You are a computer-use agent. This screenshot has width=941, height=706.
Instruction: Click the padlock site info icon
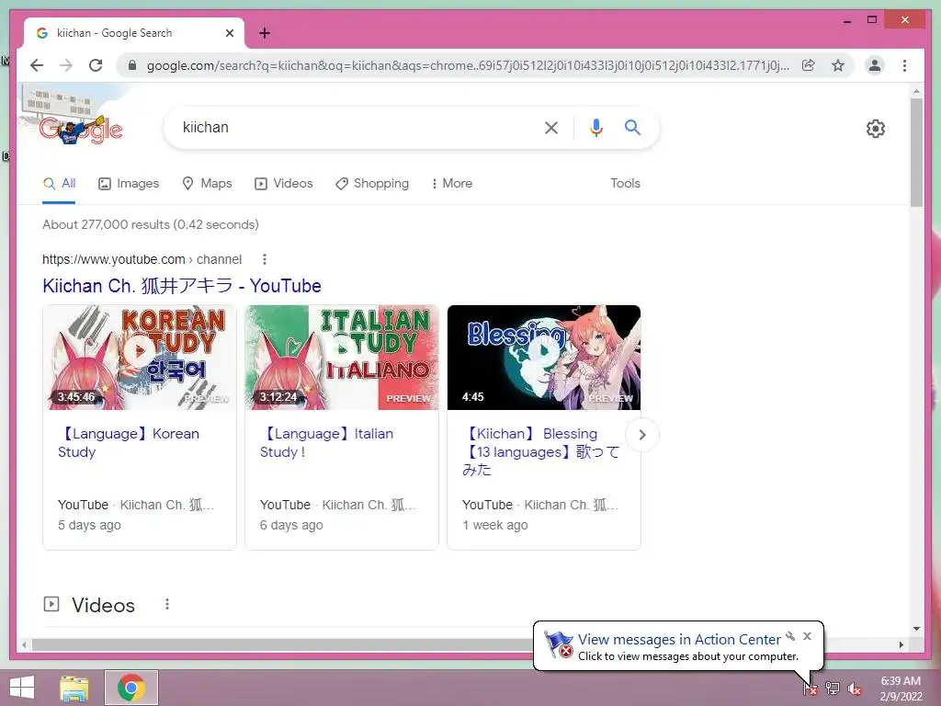[x=132, y=65]
